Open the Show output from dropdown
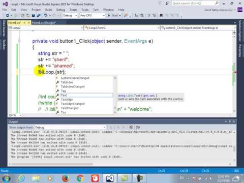Screen dimensions: 244x183 click(70, 127)
